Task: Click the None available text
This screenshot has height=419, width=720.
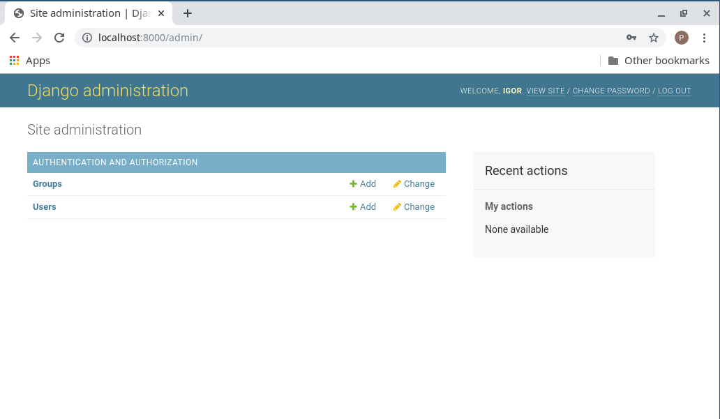Action: (x=516, y=229)
